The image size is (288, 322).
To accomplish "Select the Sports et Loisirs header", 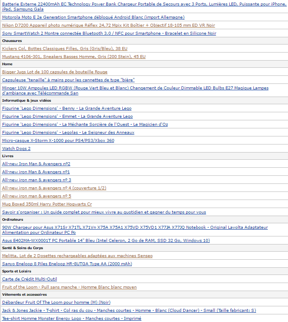I will tap(16, 271).
